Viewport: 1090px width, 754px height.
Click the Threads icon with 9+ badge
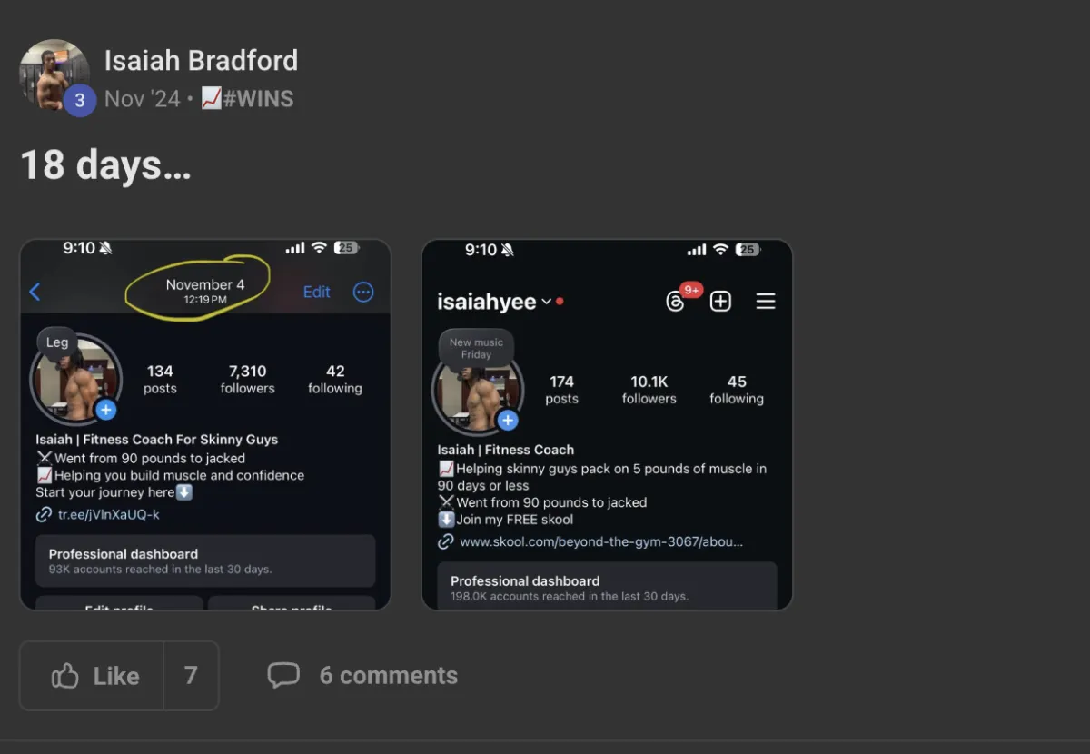click(x=675, y=302)
